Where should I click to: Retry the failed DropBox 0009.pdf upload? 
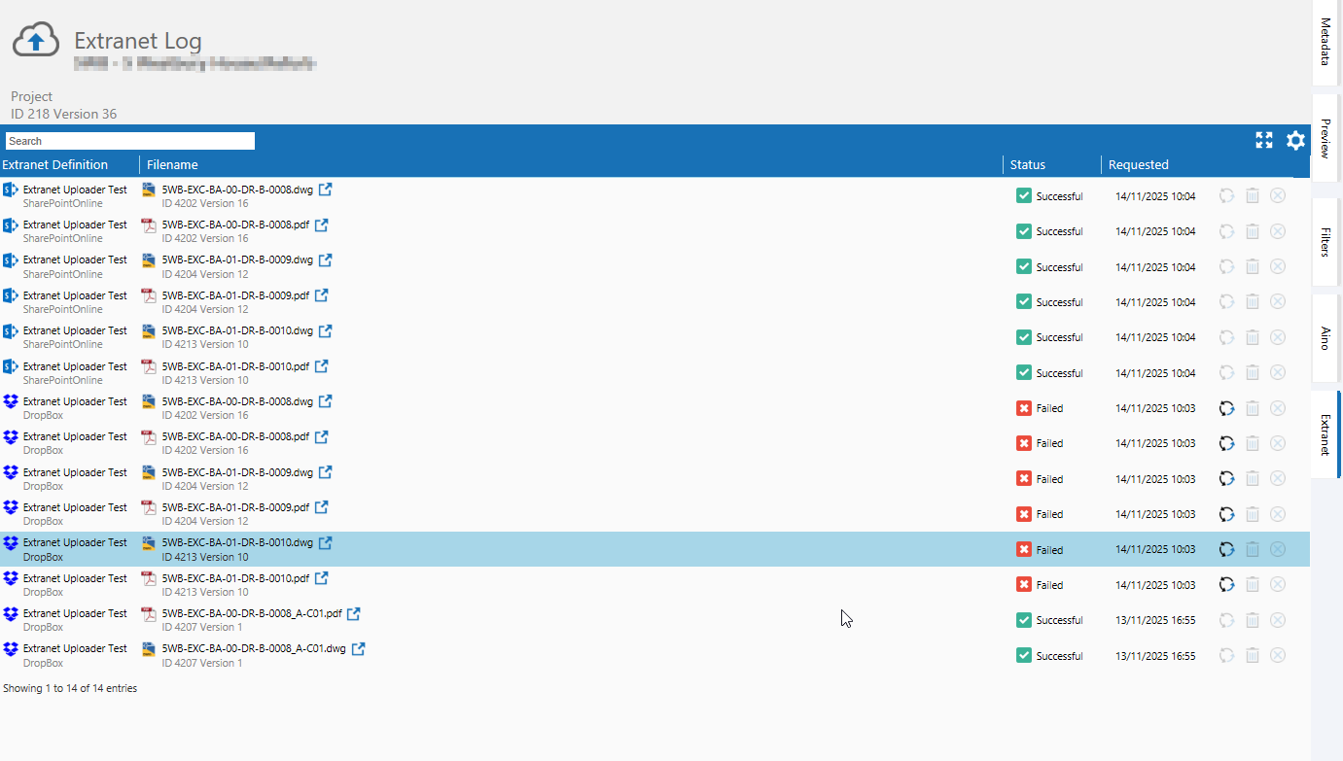click(x=1227, y=514)
